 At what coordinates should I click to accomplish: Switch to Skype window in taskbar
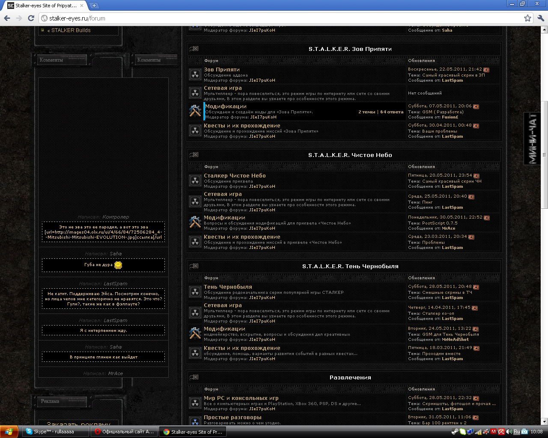click(56, 432)
